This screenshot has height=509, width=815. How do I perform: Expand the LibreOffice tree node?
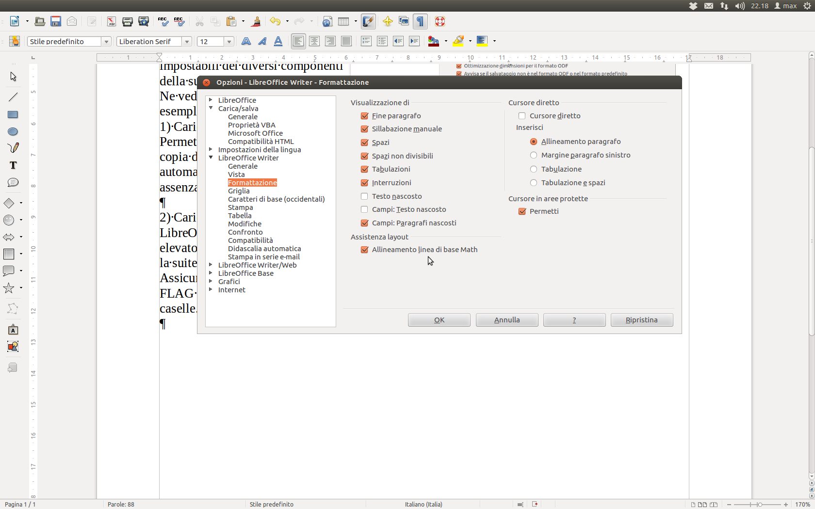[x=211, y=100]
